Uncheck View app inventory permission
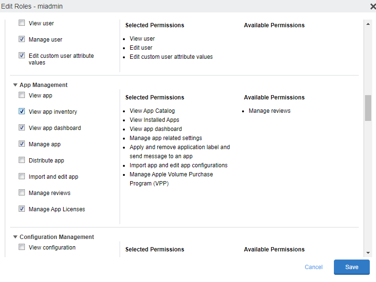 pos(22,111)
